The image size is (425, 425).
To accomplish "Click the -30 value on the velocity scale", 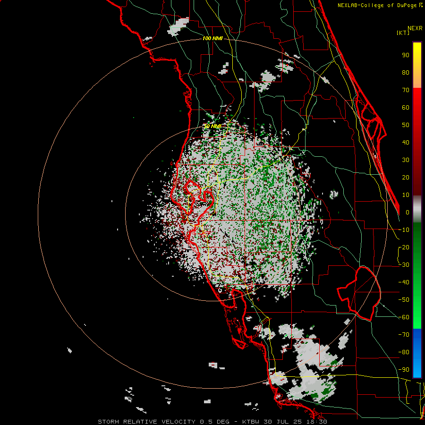I will (x=404, y=265).
